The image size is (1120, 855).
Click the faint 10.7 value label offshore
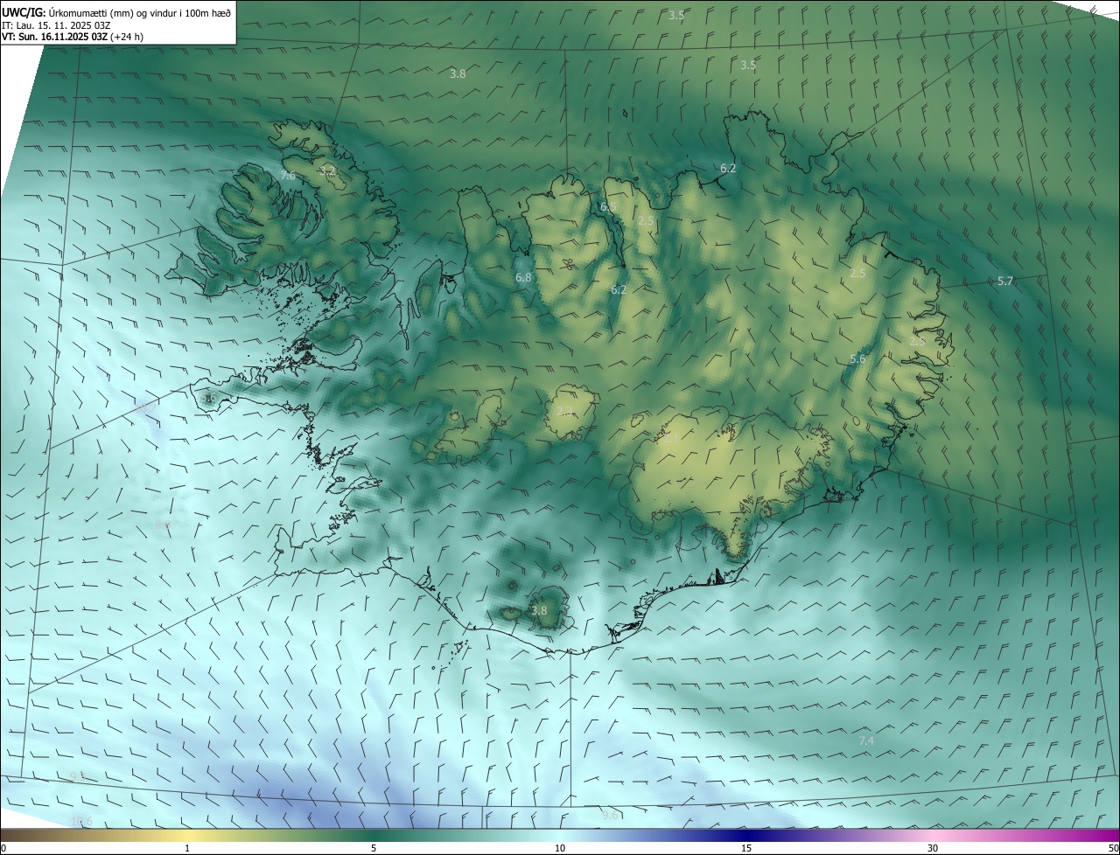tap(147, 408)
